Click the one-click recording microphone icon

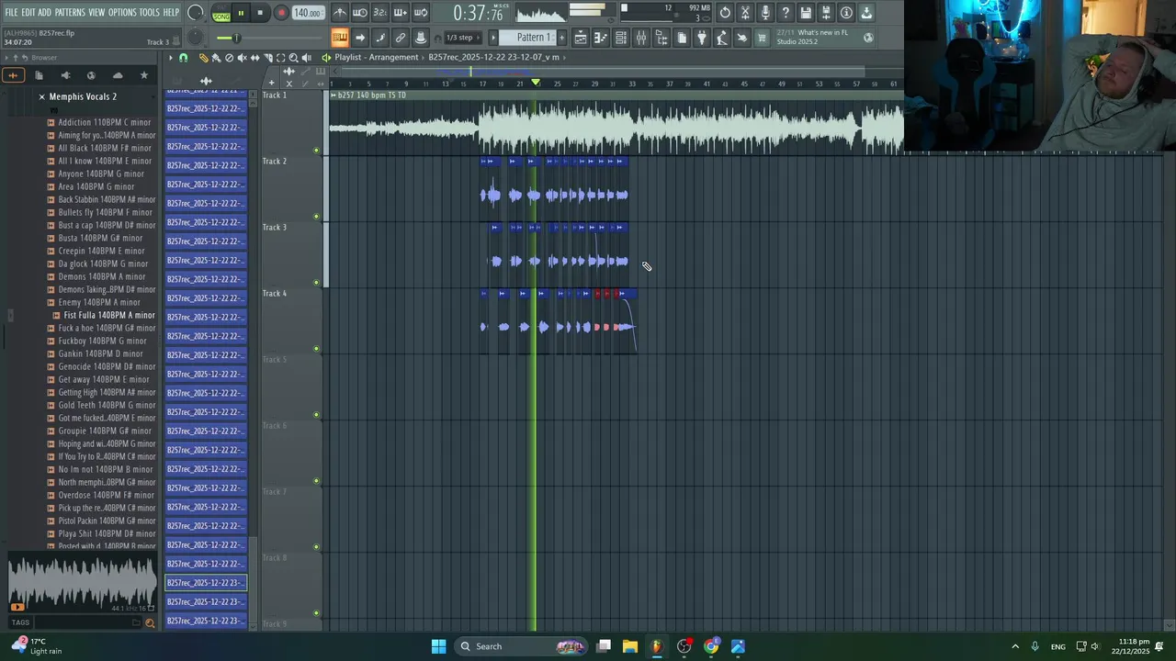tap(765, 13)
